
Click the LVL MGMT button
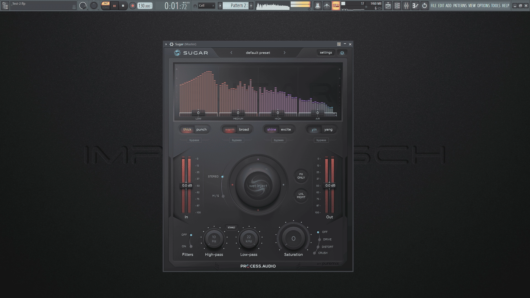(301, 196)
